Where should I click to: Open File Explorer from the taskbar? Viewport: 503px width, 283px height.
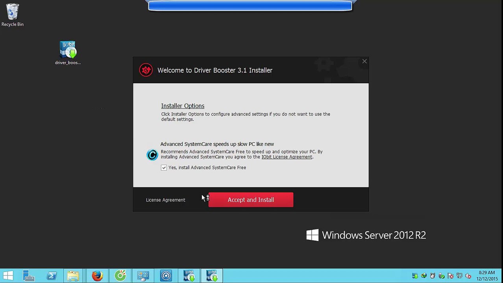click(x=73, y=276)
